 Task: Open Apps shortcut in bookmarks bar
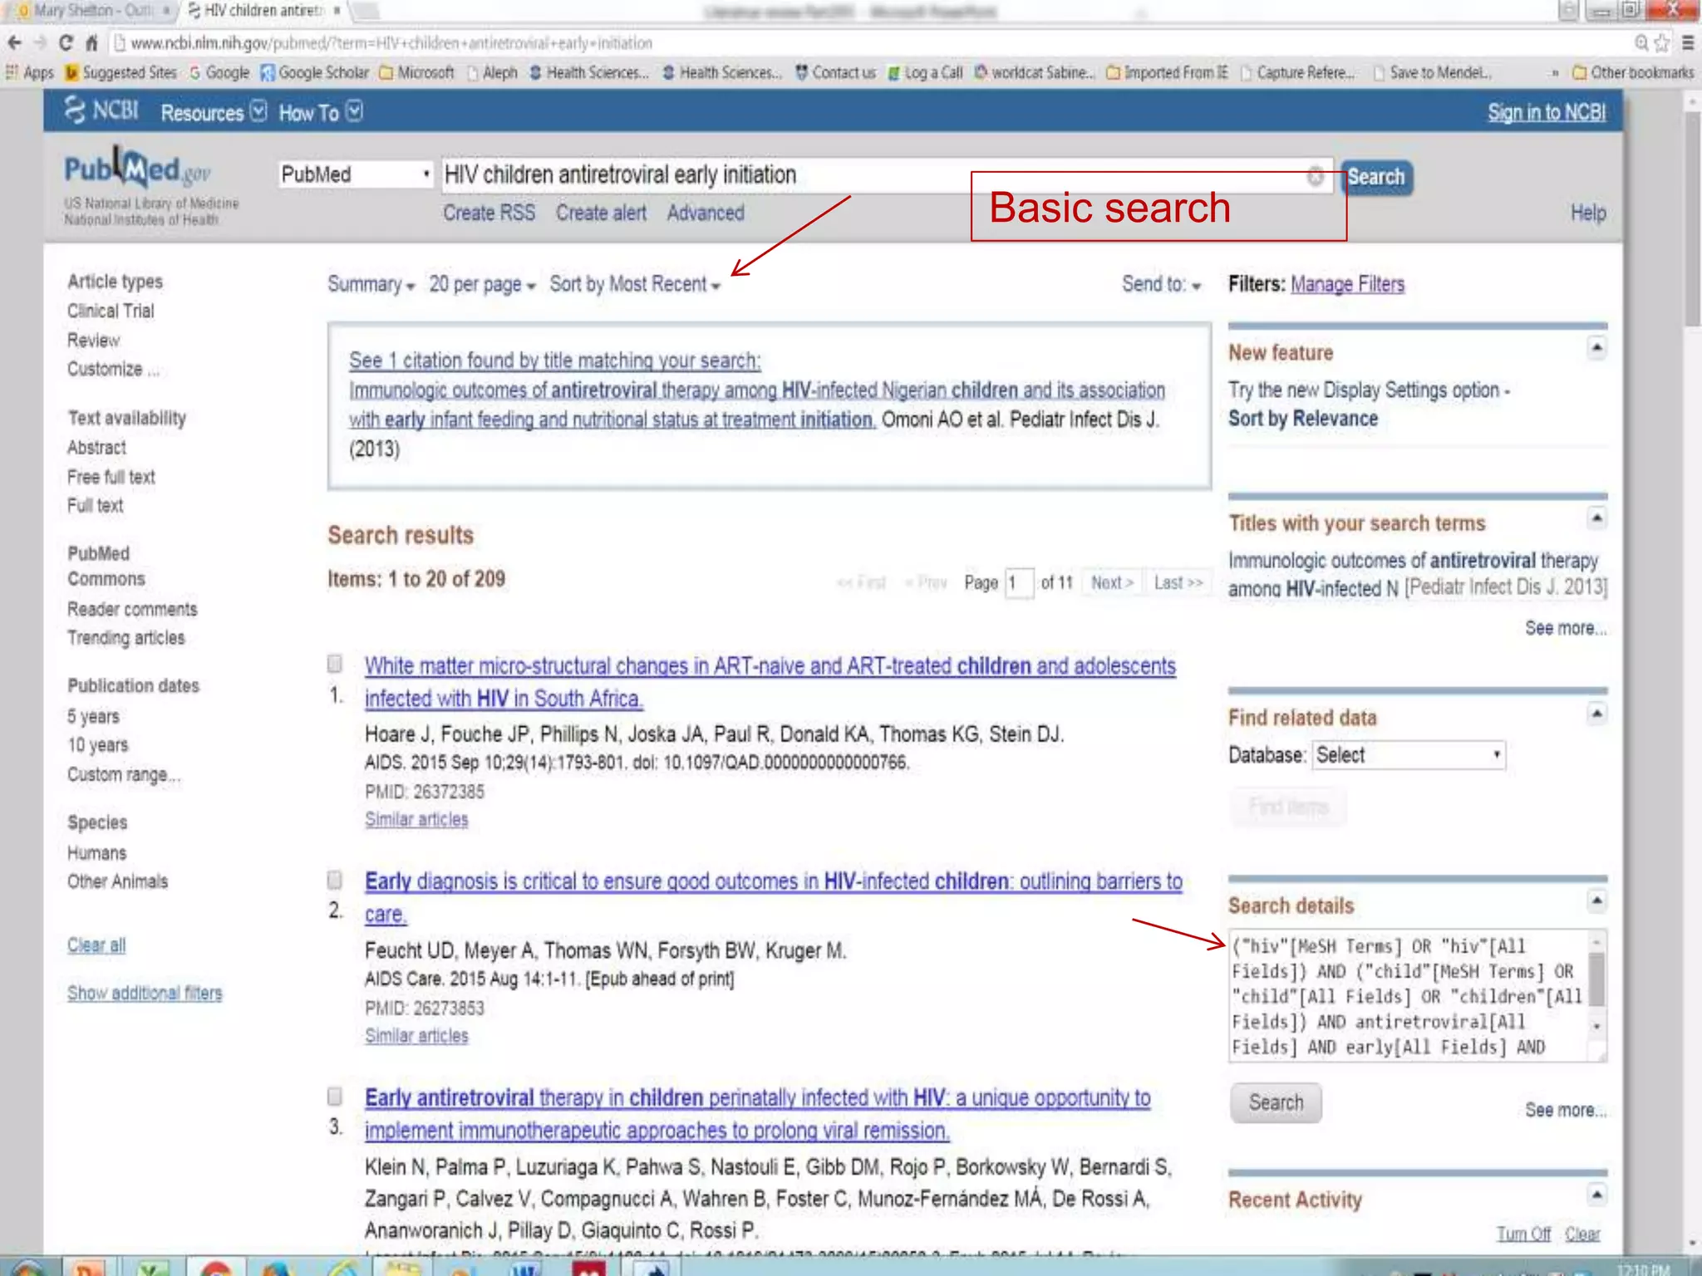[x=30, y=73]
